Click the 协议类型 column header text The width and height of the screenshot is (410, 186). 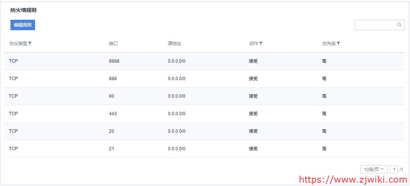18,44
